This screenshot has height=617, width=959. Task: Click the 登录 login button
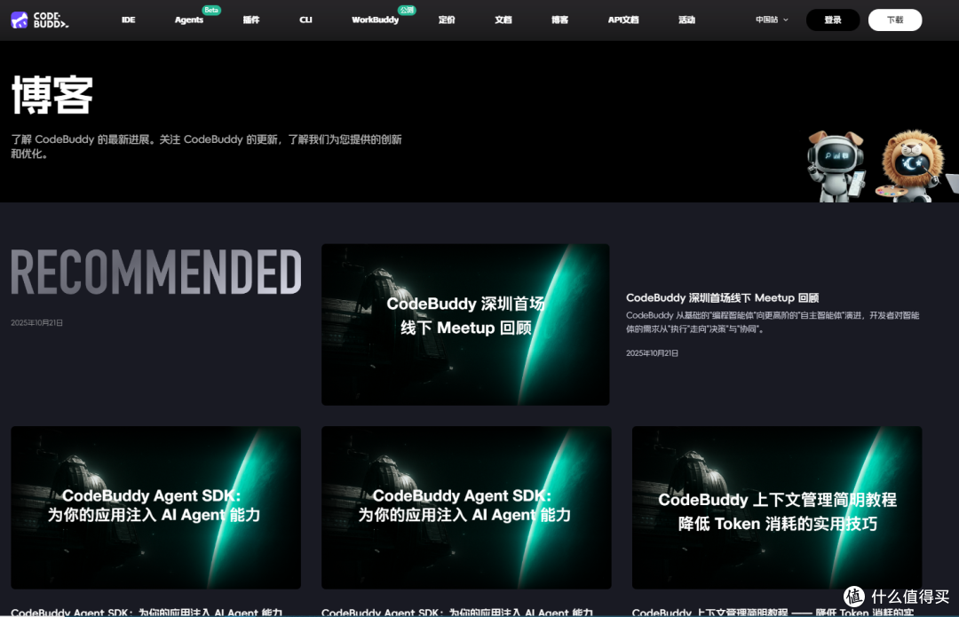(x=833, y=20)
